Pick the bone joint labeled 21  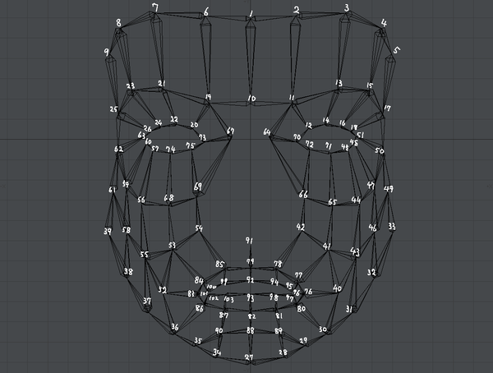[162, 83]
